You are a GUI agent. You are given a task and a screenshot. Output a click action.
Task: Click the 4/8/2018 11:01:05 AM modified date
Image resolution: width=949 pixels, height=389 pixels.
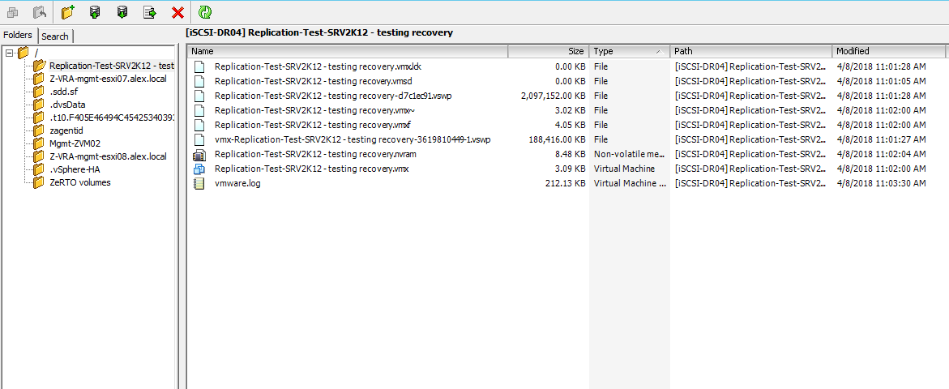[881, 81]
